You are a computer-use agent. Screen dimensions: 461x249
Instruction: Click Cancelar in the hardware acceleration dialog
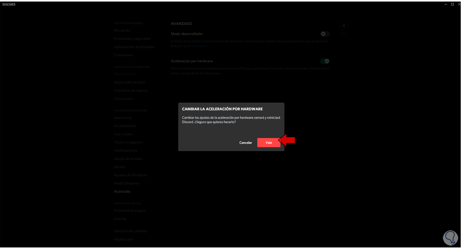pyautogui.click(x=246, y=143)
